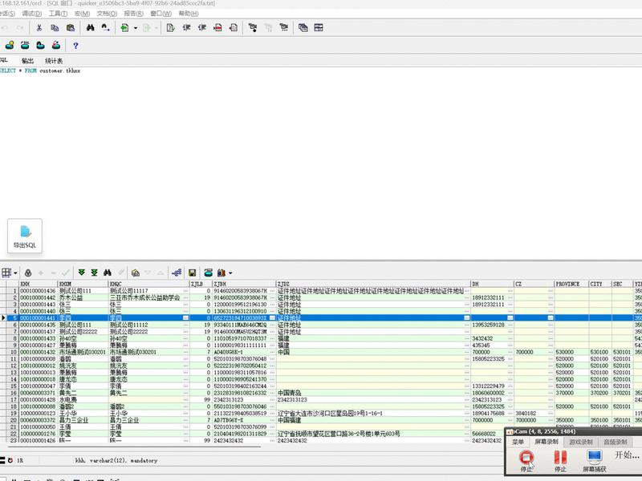Open the 报告(R) menu
Image resolution: width=642 pixels, height=481 pixels.
[133, 14]
